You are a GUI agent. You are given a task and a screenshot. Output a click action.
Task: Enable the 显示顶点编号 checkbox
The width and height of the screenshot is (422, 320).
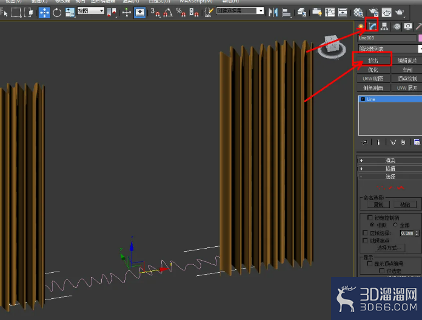370,263
